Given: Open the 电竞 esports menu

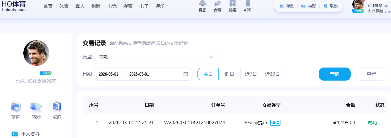Looking at the screenshot, I should [x=112, y=6].
